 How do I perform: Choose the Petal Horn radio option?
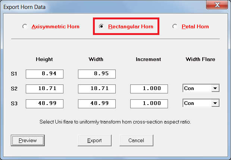tap(175, 26)
